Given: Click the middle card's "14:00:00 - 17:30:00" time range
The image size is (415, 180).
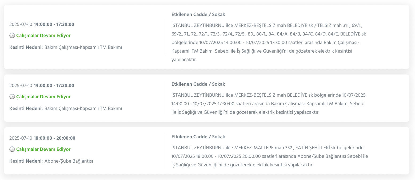Looking at the screenshot, I should [x=54, y=85].
